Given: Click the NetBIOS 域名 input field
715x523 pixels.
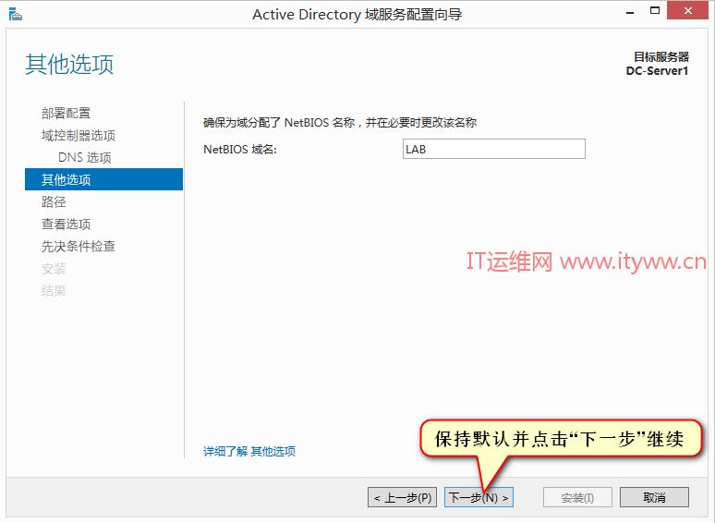Looking at the screenshot, I should (494, 149).
